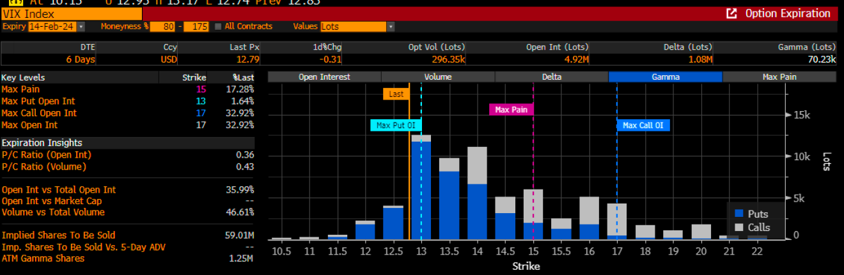
Task: Open the Values Lots dropdown arrow
Action: pyautogui.click(x=391, y=27)
